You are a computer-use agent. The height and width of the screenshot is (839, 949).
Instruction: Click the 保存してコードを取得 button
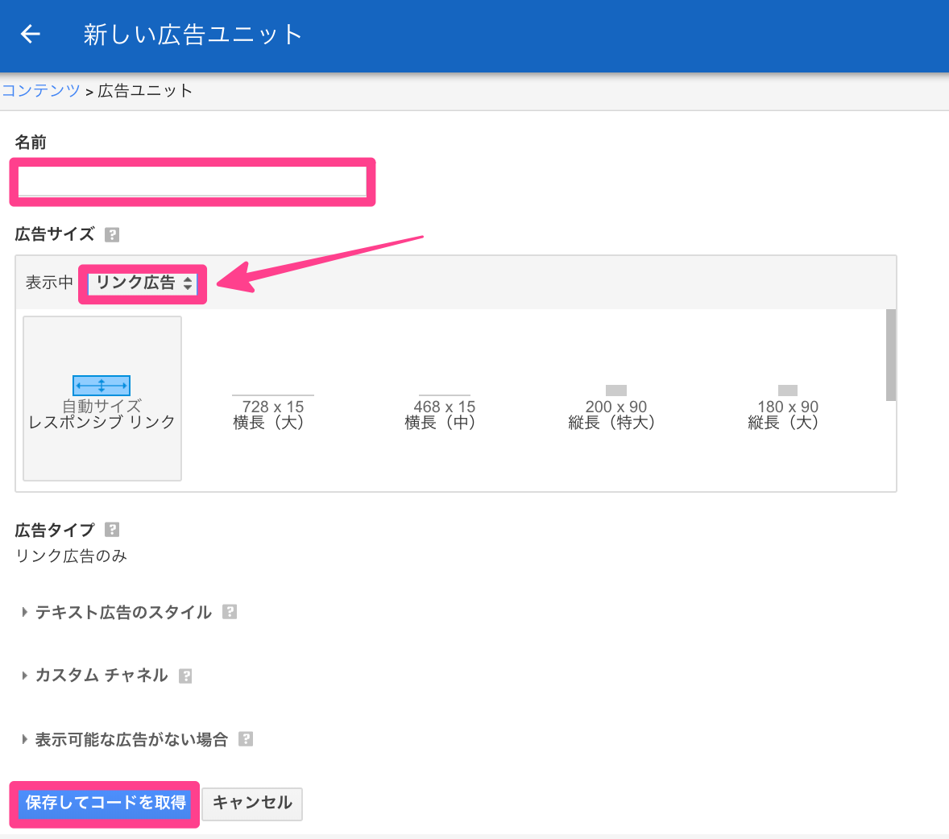click(106, 804)
